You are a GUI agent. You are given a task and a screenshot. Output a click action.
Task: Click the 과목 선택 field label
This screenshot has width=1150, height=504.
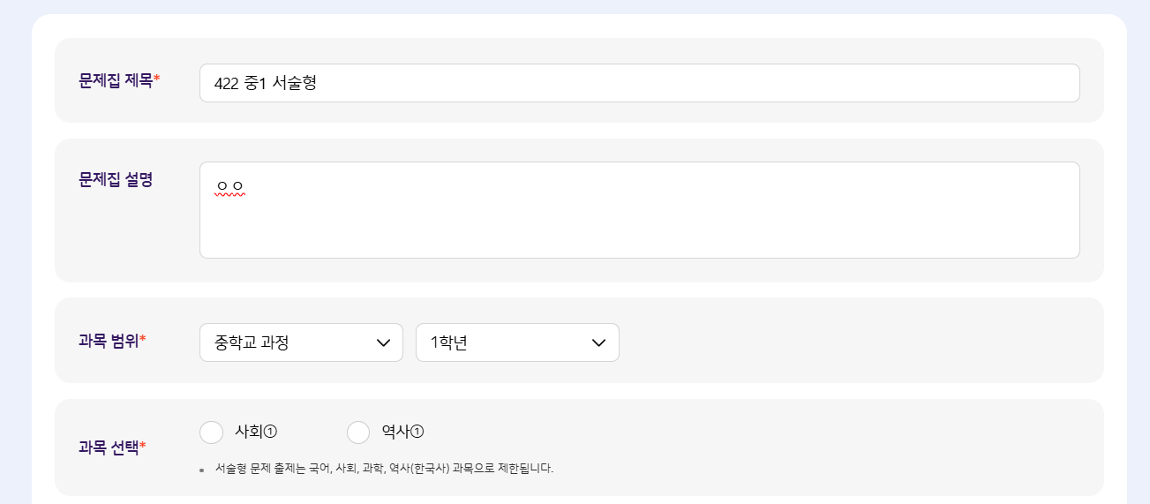click(109, 447)
